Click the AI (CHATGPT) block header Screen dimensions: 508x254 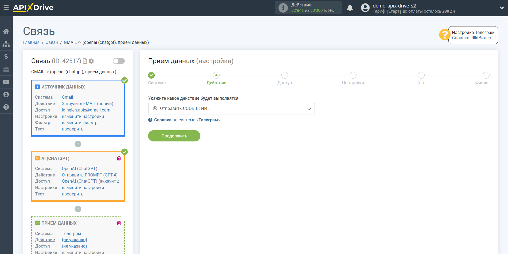click(x=55, y=158)
